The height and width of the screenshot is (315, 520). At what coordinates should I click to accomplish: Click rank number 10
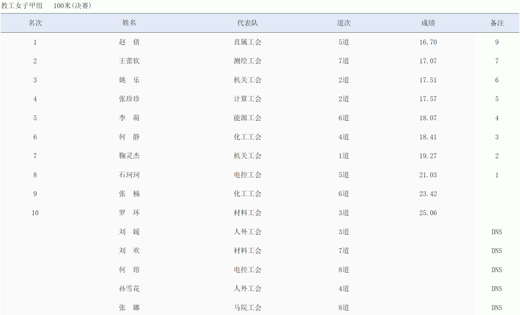(35, 213)
